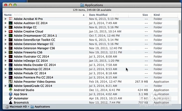This screenshot has height=111, width=182.
Task: Sort by the Size column header
Action: click(140, 15)
